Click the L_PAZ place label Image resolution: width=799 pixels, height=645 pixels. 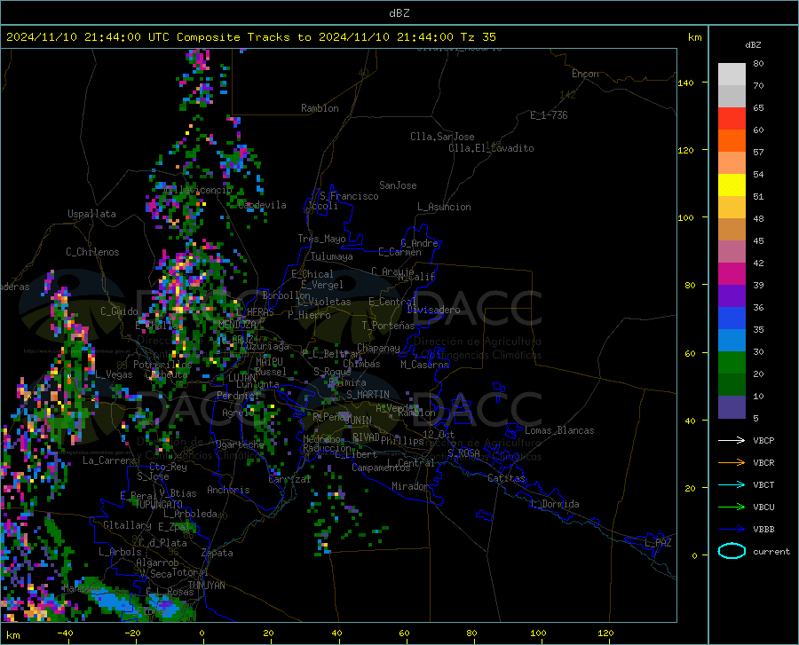coord(659,543)
